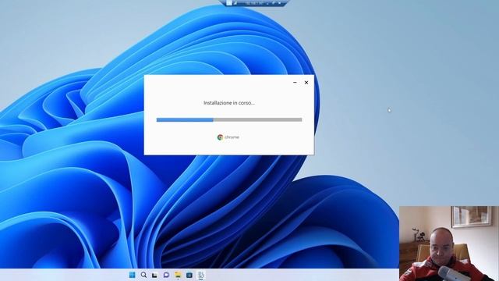Open the Windows Start menu
This screenshot has height=281, width=499.
132,275
